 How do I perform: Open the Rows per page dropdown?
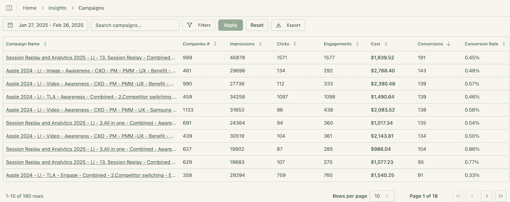(x=382, y=196)
